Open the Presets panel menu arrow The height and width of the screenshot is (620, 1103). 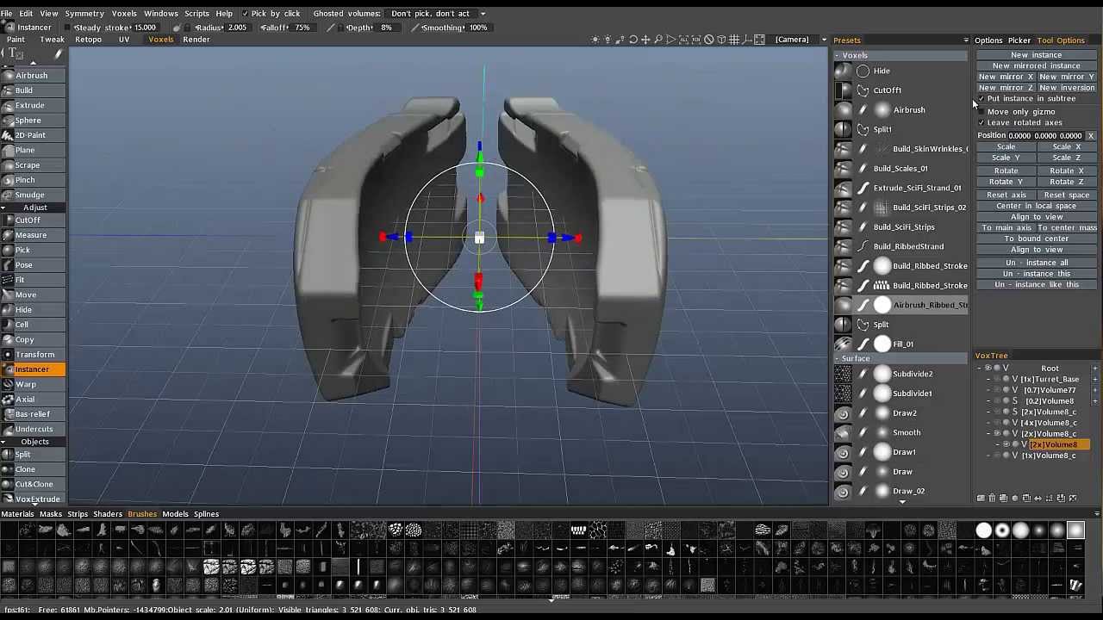click(x=966, y=40)
